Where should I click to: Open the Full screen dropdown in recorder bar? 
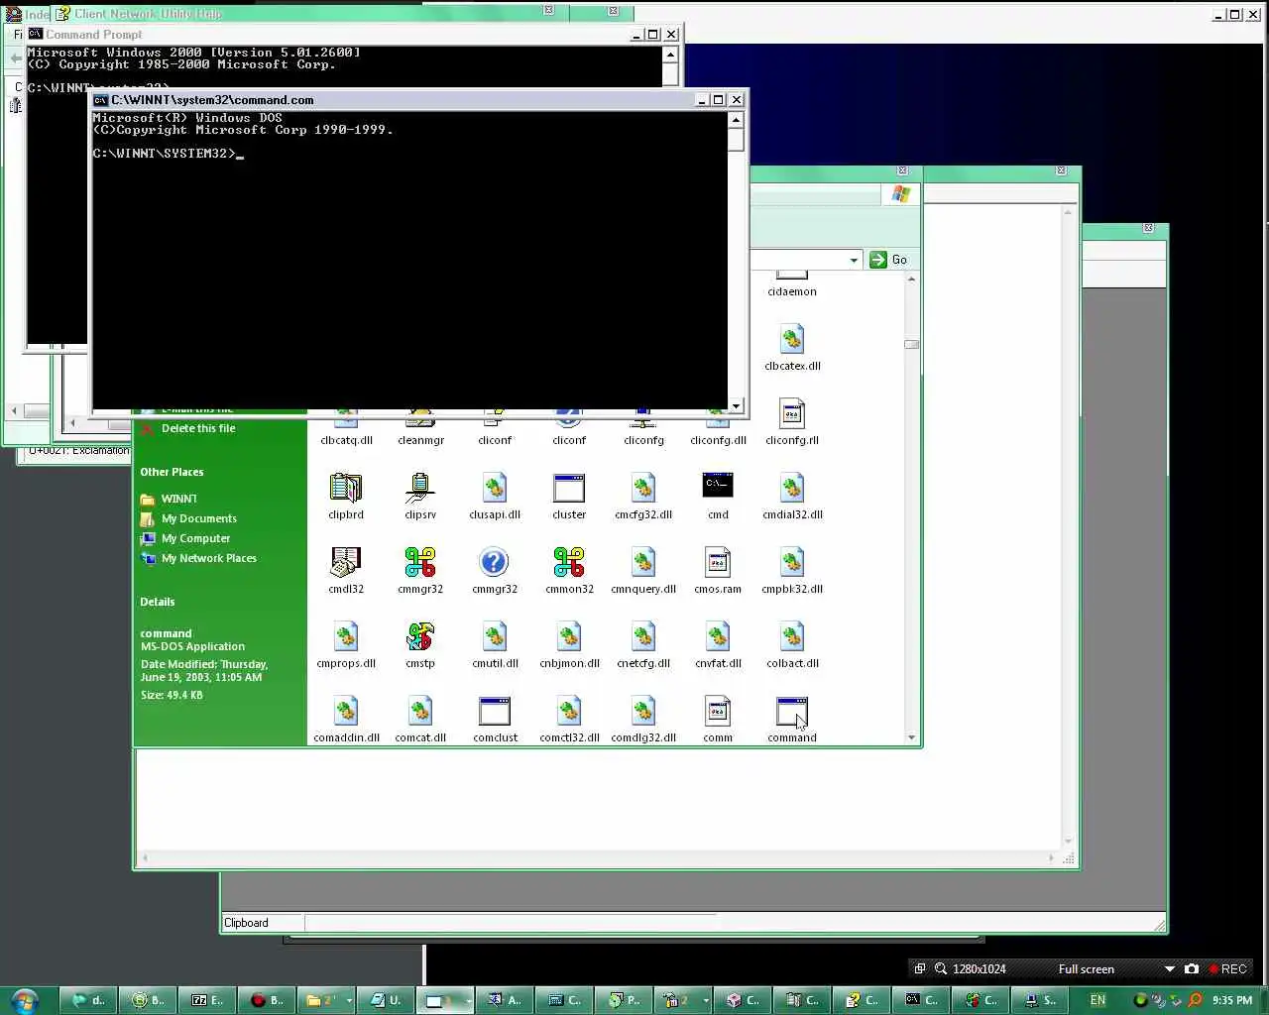point(1169,969)
